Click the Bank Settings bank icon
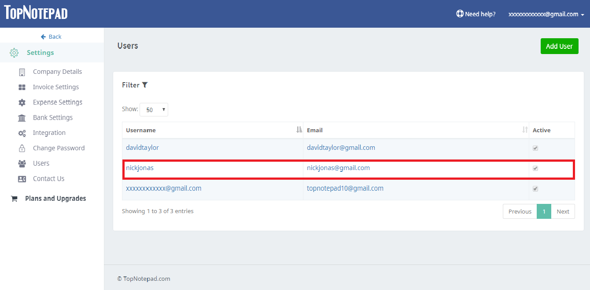 [22, 118]
